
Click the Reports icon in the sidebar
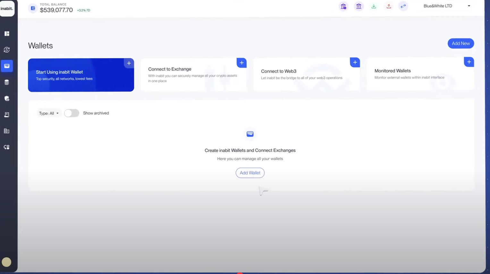(7, 115)
